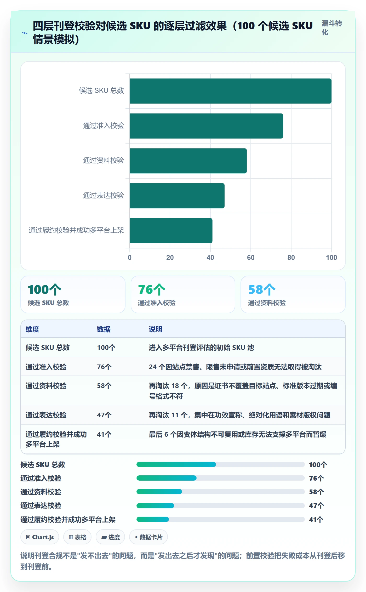Open the 76个 通过准入校验 stat card

click(183, 294)
